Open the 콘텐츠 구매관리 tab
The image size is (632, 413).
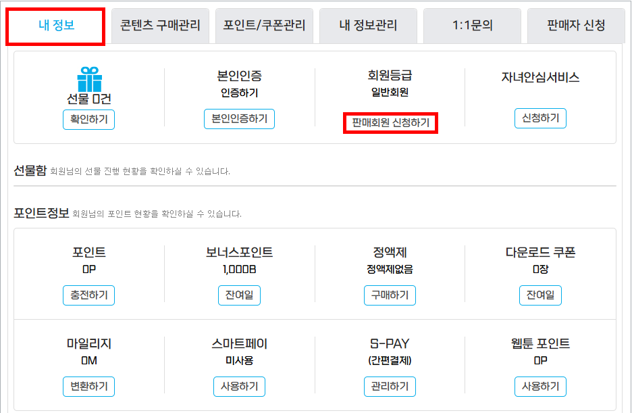[160, 26]
